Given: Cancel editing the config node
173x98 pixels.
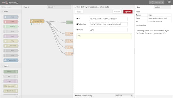Looking at the screenshot, I should point(117,12).
